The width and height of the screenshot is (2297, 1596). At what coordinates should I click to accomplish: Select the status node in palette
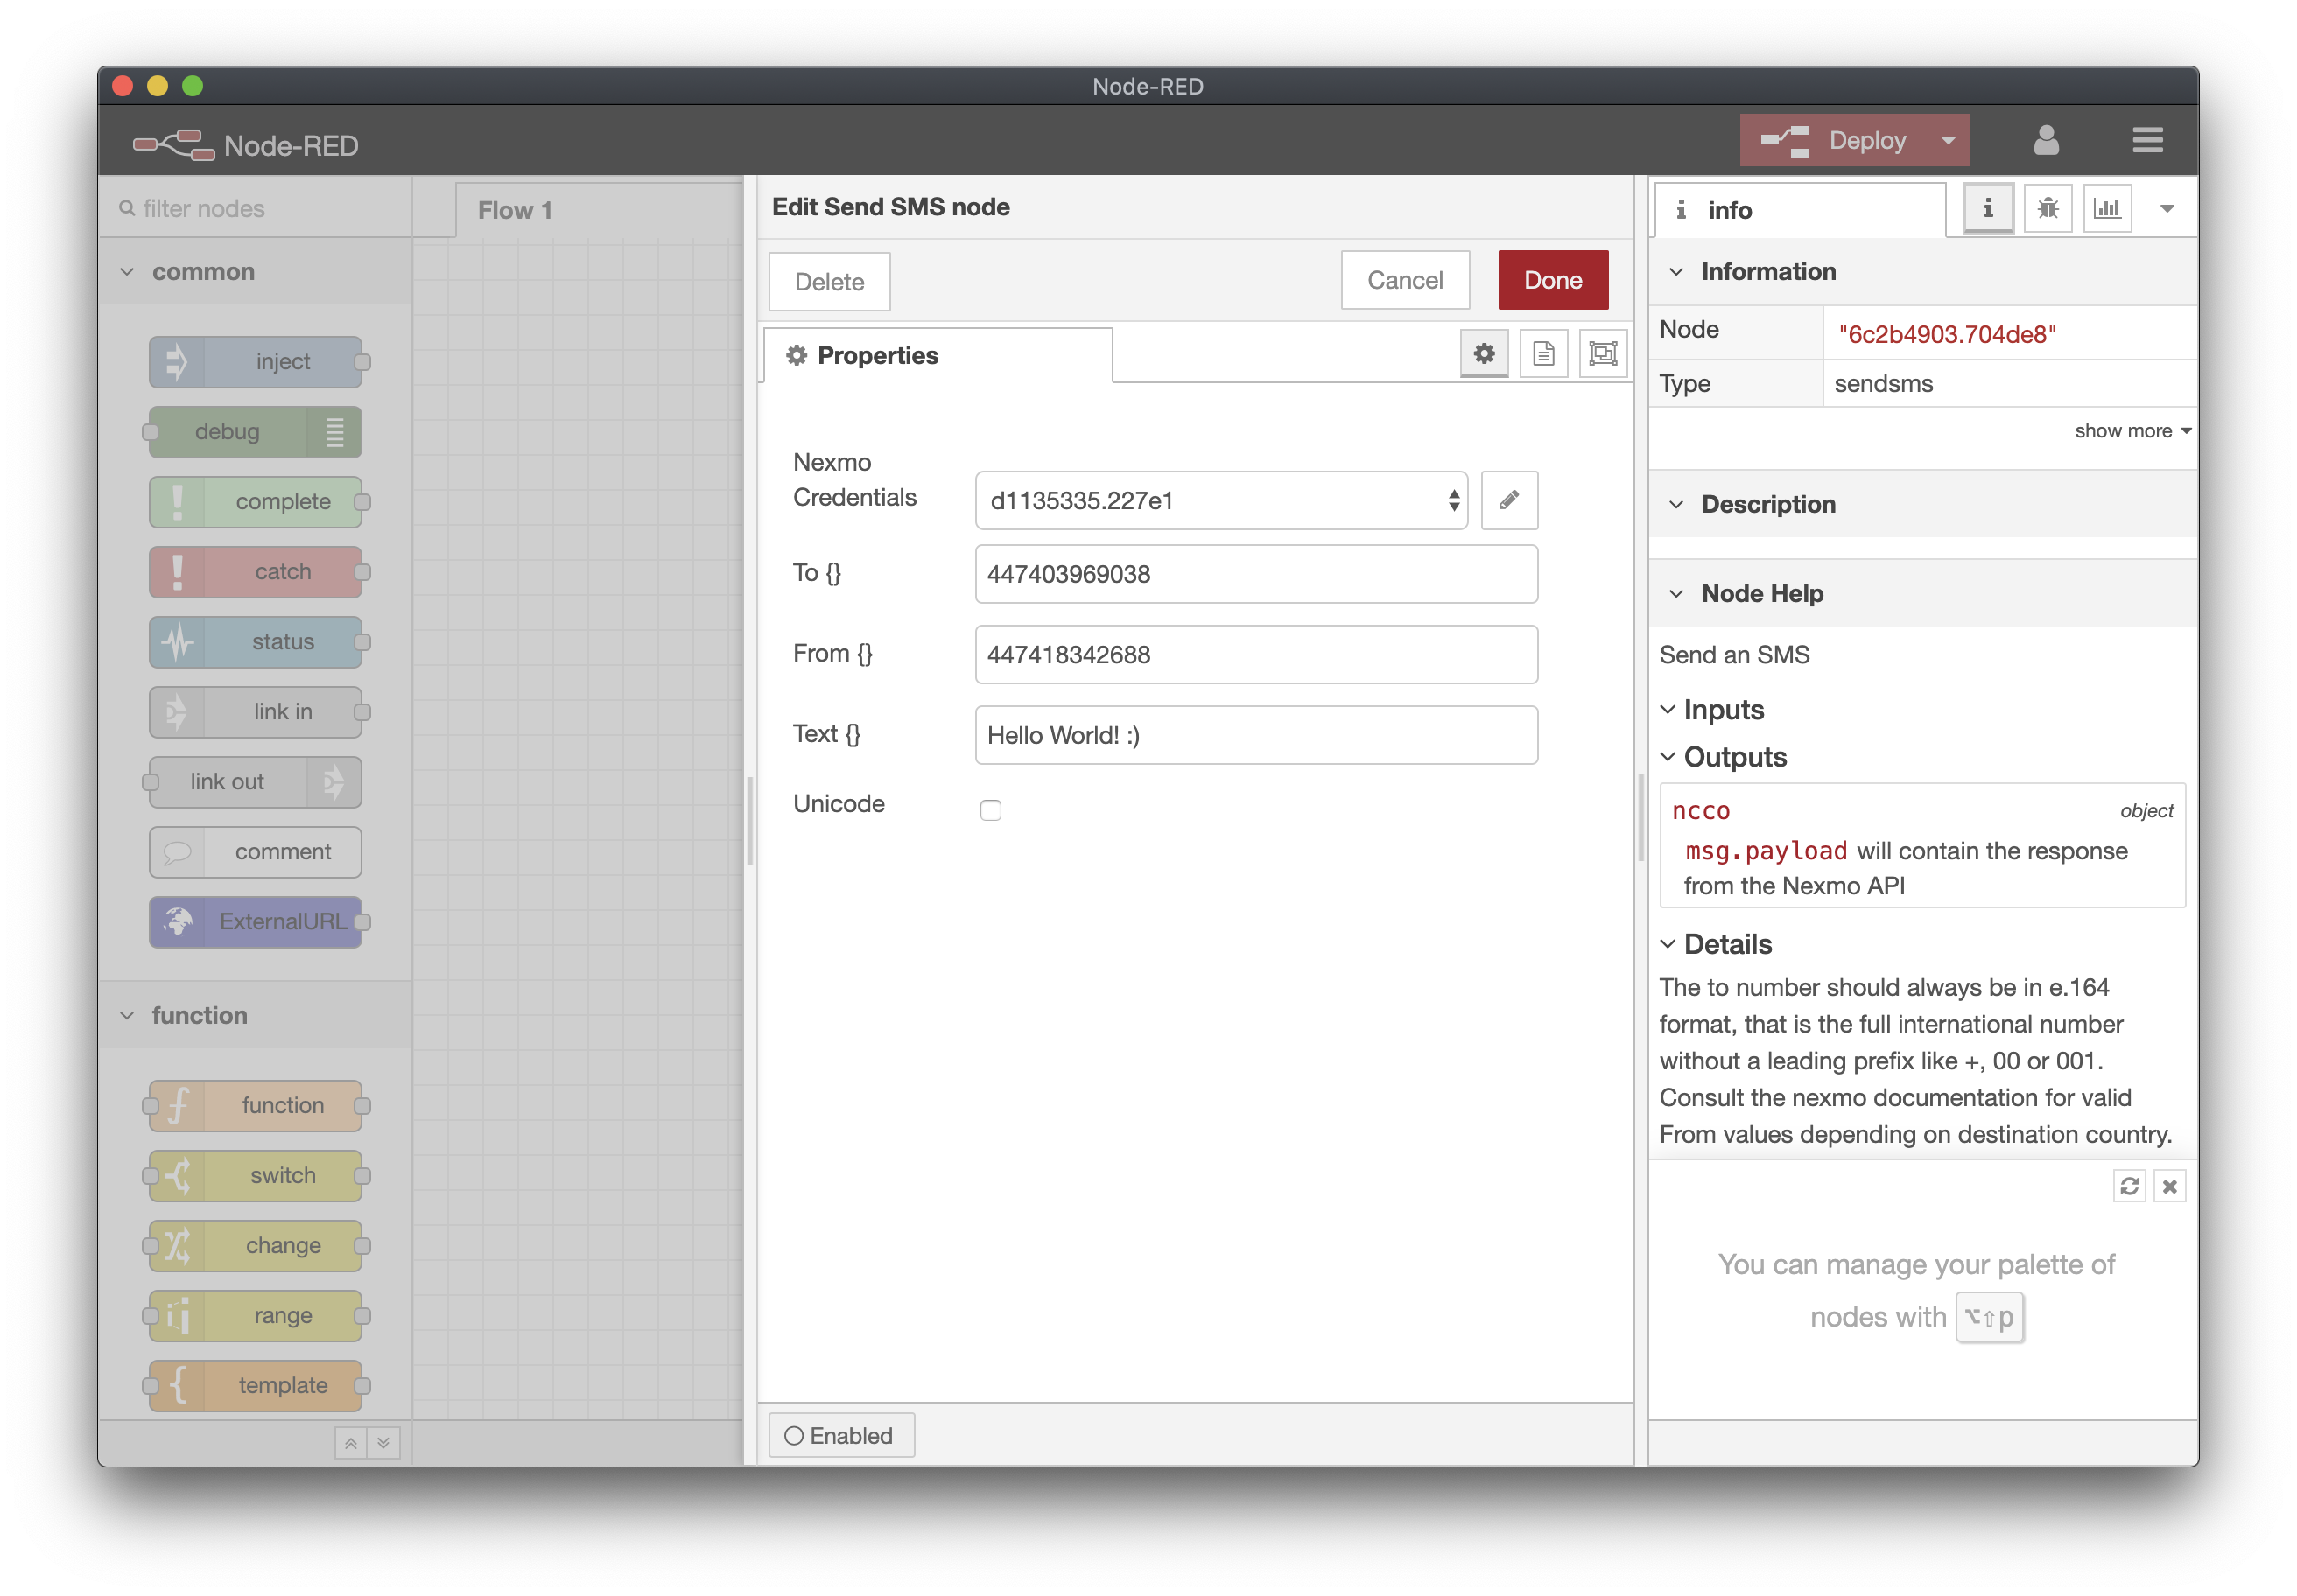(256, 642)
